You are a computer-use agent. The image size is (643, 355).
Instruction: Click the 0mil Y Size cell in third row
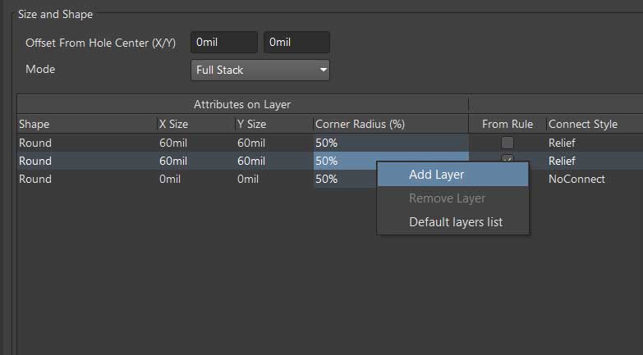[x=248, y=179]
